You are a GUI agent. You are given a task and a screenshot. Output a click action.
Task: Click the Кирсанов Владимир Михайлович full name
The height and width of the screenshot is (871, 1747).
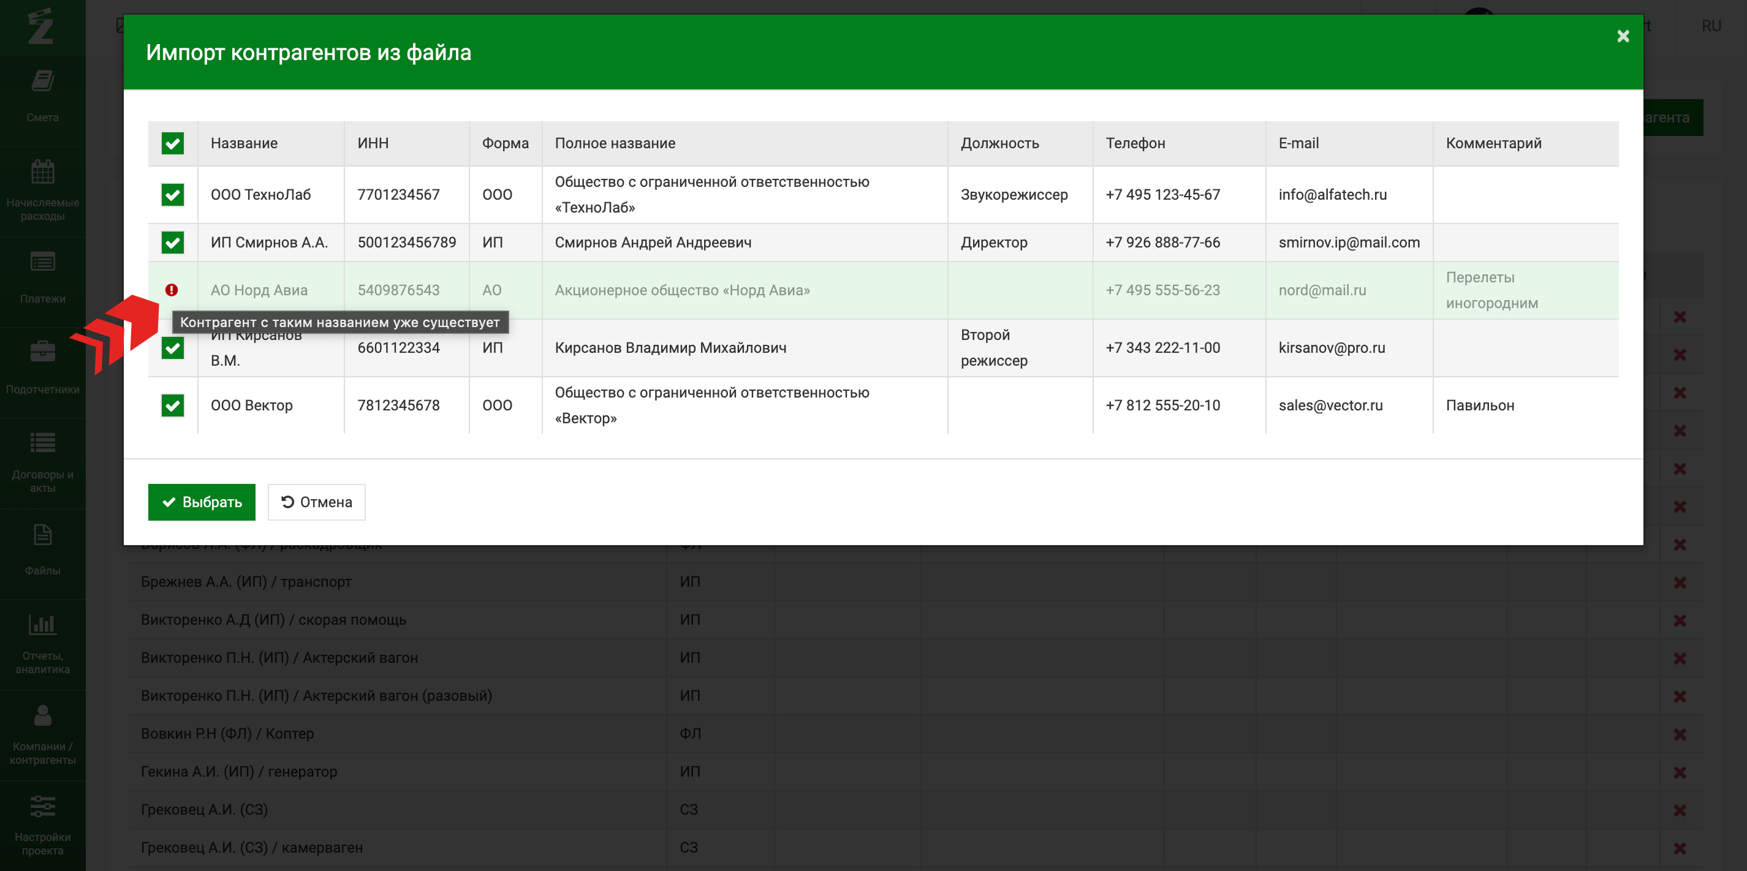pyautogui.click(x=671, y=348)
